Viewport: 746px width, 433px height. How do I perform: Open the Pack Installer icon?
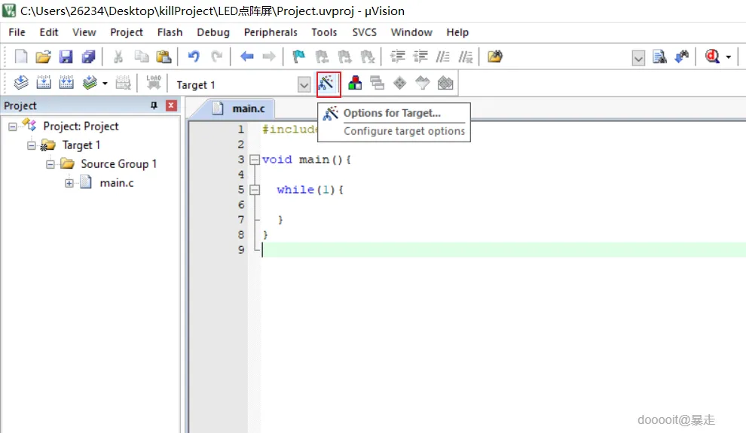(x=445, y=83)
